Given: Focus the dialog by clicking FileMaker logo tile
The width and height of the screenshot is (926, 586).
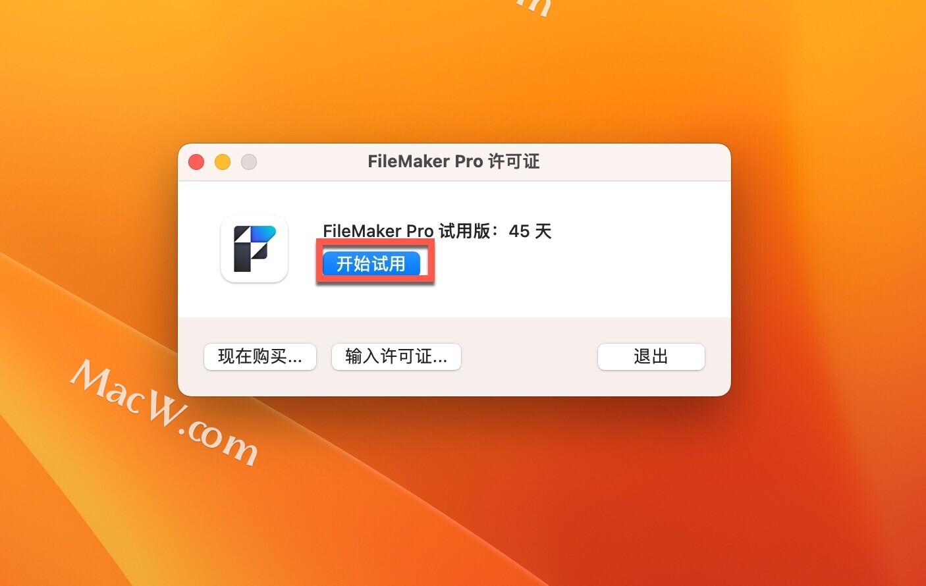Looking at the screenshot, I should (x=254, y=249).
